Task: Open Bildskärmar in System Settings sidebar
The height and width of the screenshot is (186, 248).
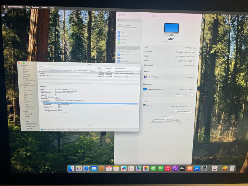Action: (123, 55)
